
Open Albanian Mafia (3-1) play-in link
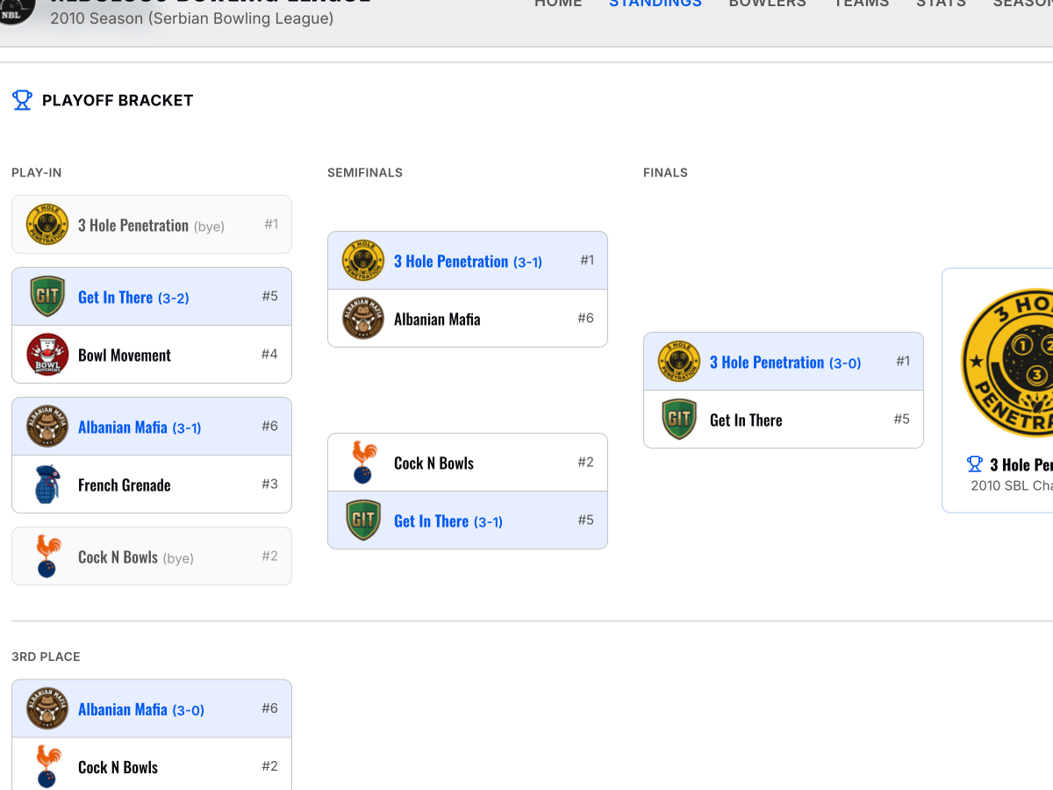[x=140, y=427]
